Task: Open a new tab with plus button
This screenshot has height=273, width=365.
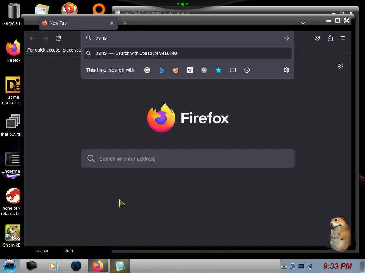Action: tap(125, 23)
